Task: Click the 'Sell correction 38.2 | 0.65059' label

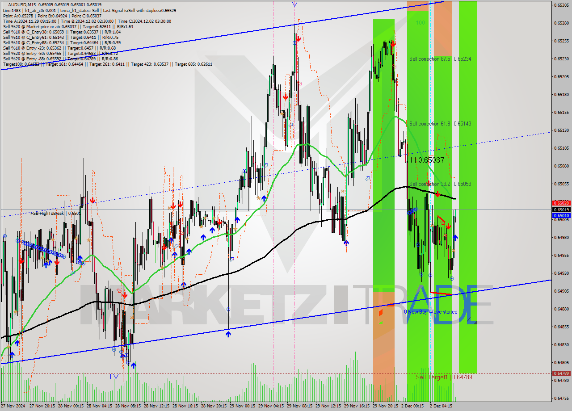Action: pyautogui.click(x=440, y=184)
